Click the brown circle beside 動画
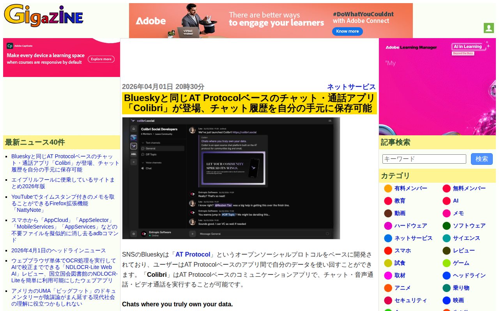Viewport: 499px width, 311px height. click(388, 213)
